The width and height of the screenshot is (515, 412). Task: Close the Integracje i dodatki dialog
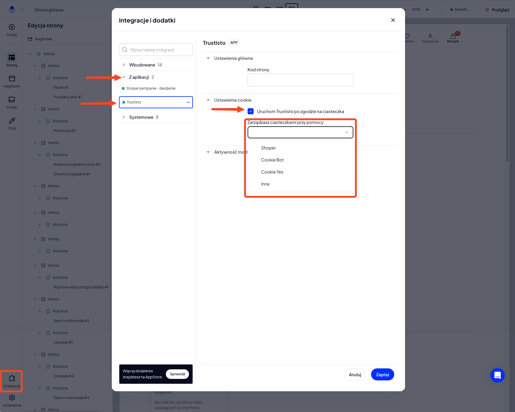[393, 20]
